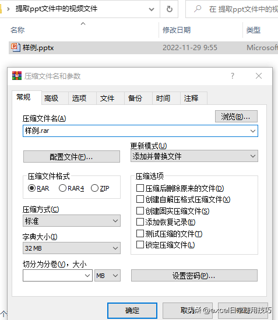Click the refresh icon beside address bar
Image resolution: width=278 pixels, height=320 pixels.
(169, 9)
